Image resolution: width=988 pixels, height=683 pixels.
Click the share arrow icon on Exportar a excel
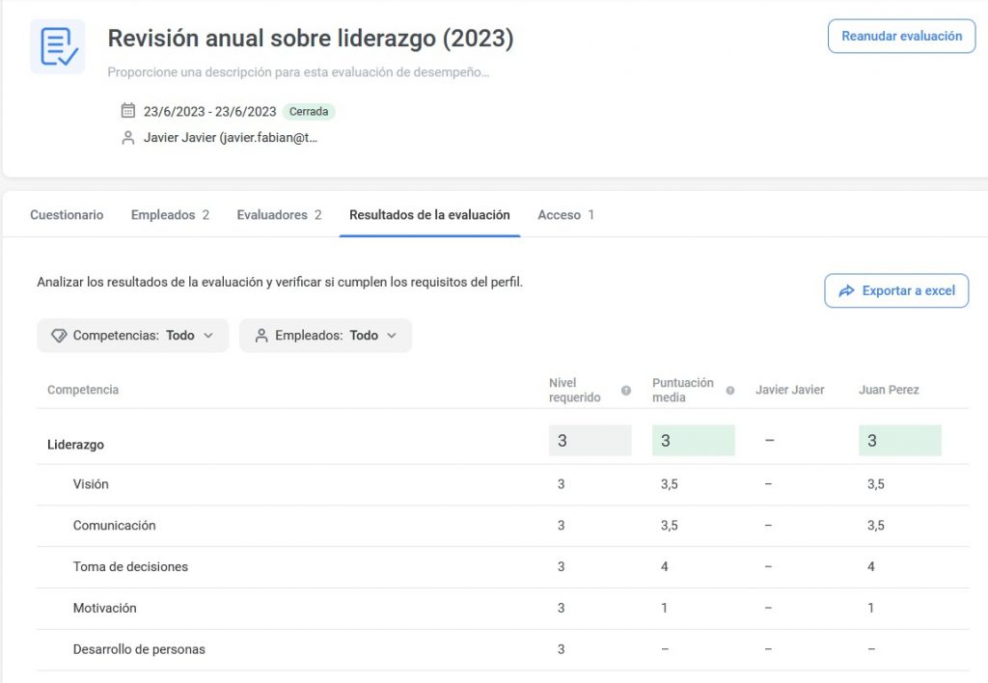pos(846,290)
